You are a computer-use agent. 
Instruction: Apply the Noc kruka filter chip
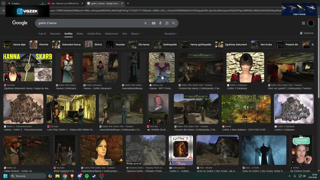coord(262,44)
